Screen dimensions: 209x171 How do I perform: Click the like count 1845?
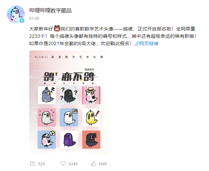click(103, 164)
